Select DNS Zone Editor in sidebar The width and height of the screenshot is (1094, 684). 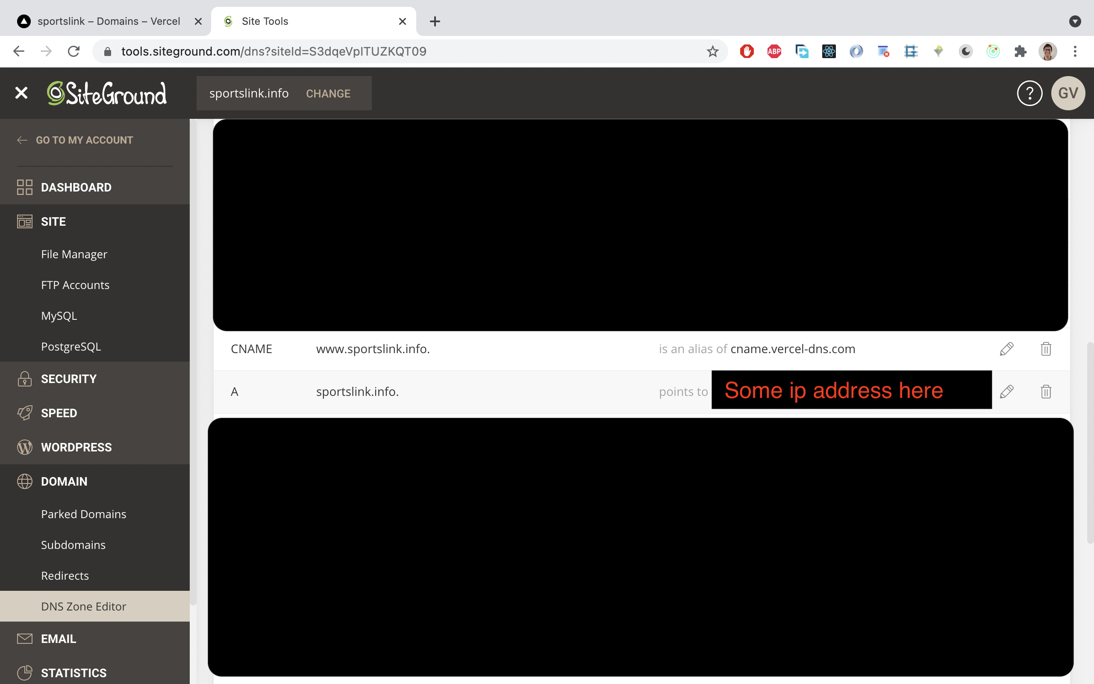click(x=84, y=606)
